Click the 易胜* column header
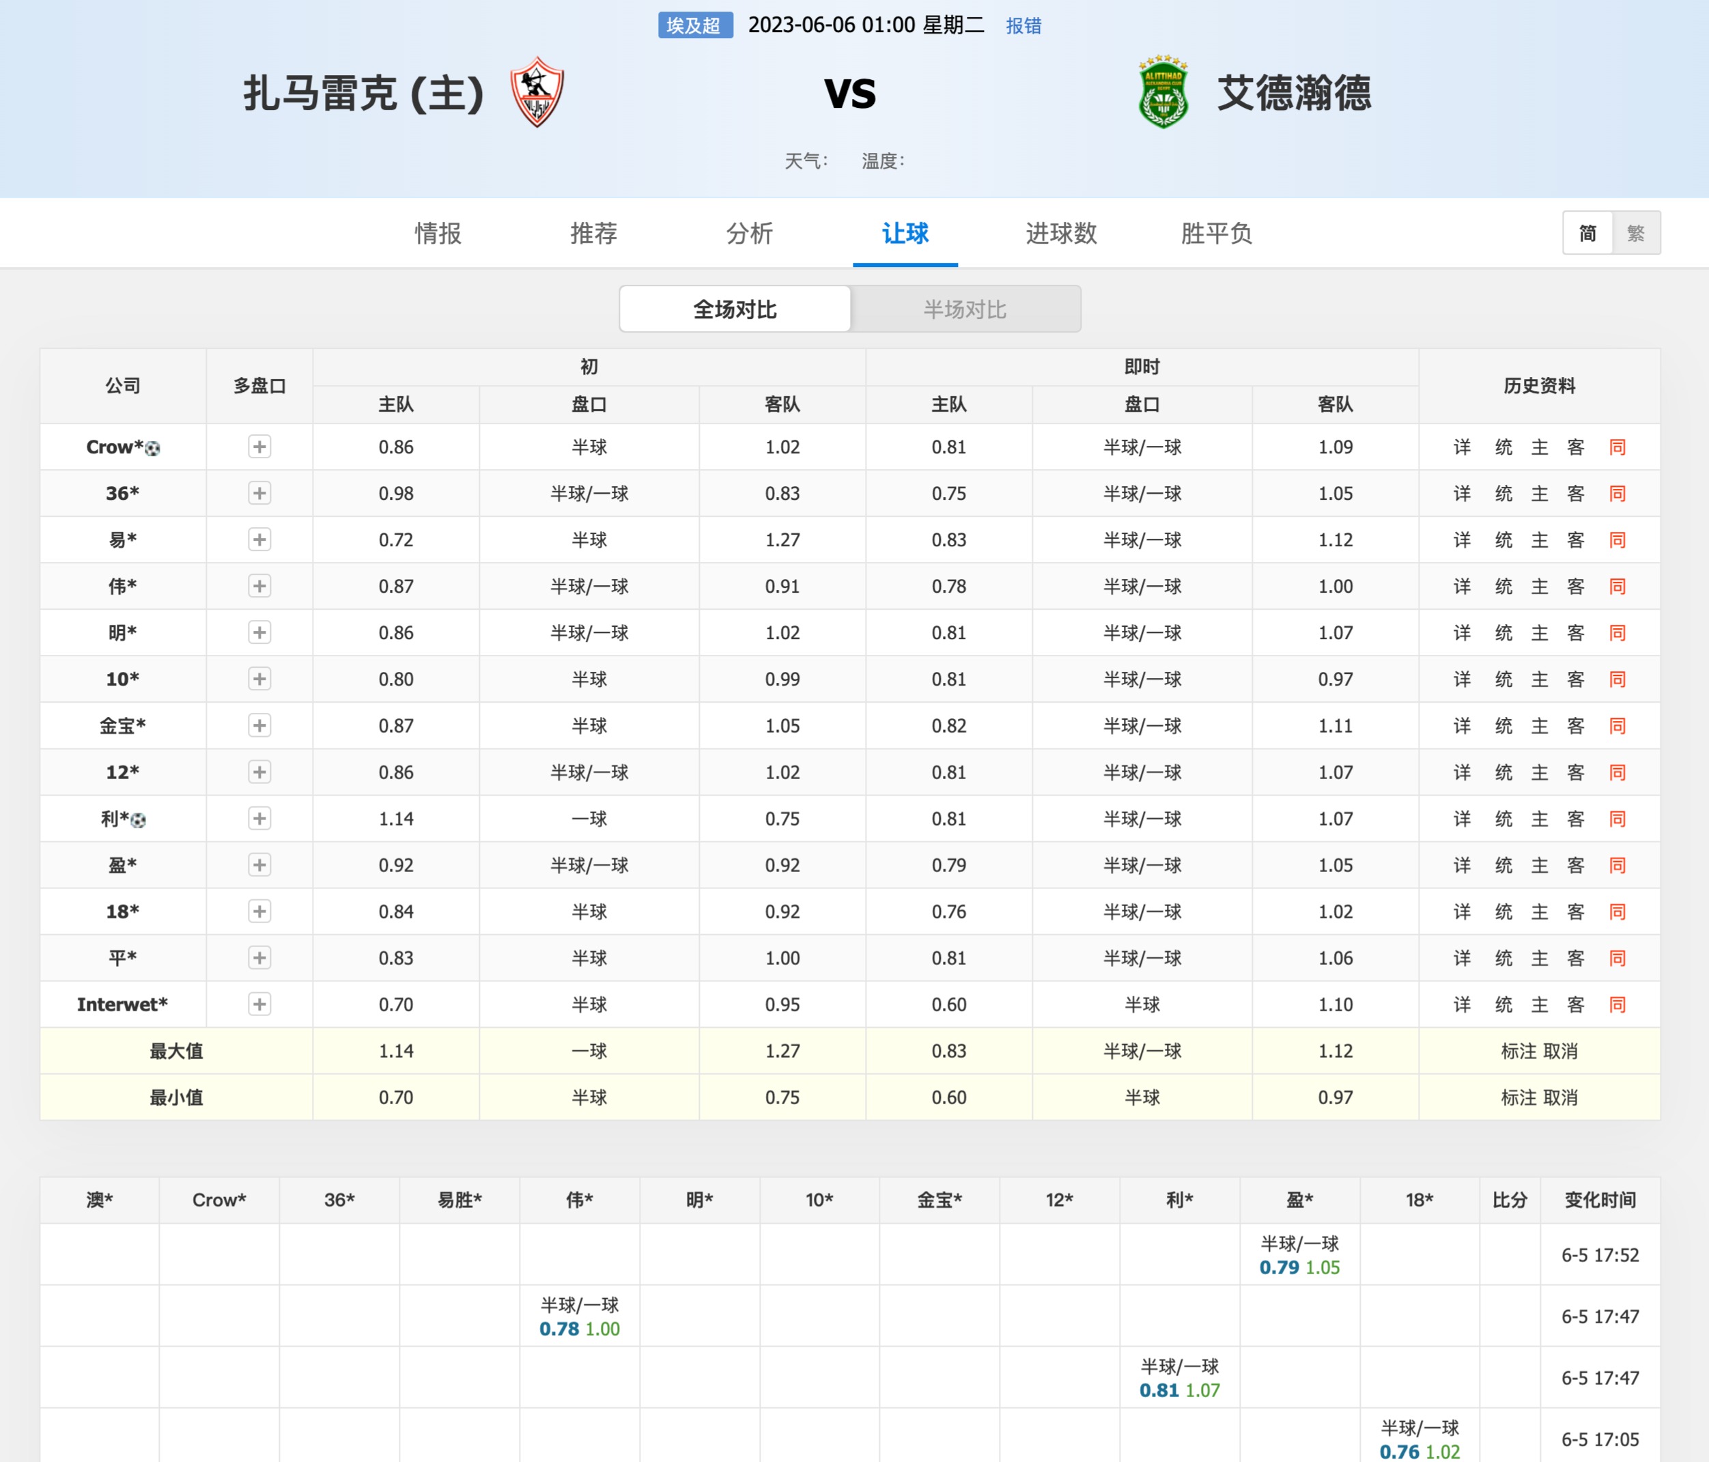Viewport: 1709px width, 1462px height. [x=460, y=1200]
